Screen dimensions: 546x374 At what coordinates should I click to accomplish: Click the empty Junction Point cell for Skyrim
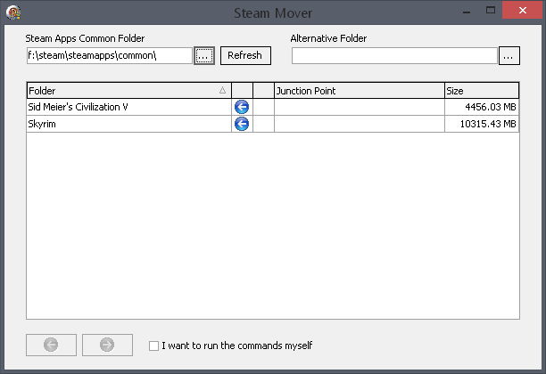coord(360,124)
